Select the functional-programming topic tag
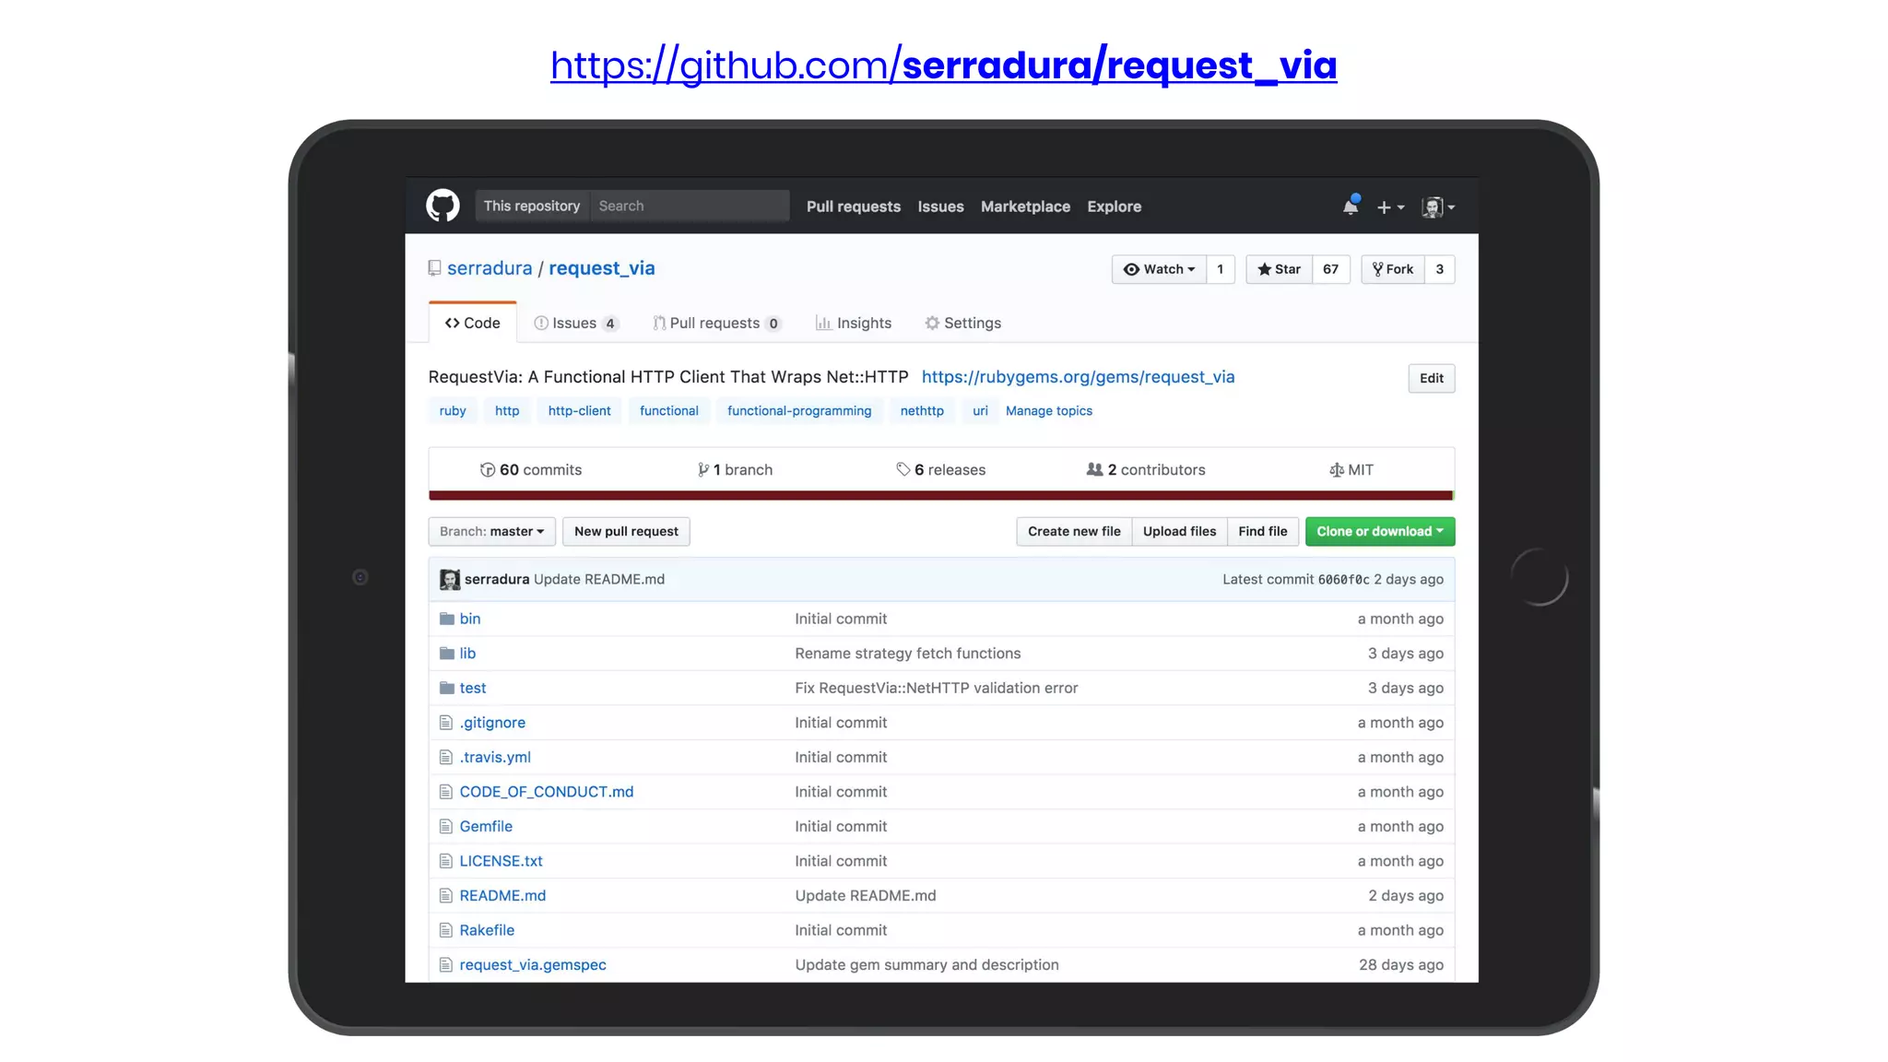This screenshot has height=1062, width=1888. pos(799,411)
